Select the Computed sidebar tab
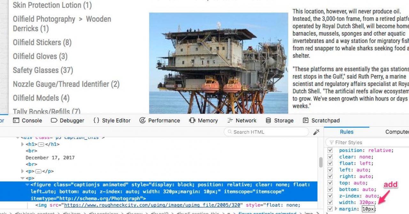Image resolution: width=409 pixels, height=214 pixels. (397, 132)
